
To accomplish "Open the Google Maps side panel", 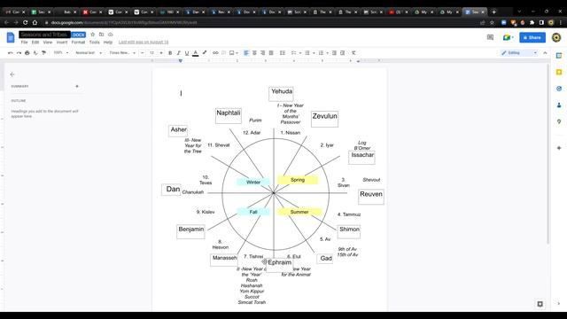I will click(x=559, y=121).
